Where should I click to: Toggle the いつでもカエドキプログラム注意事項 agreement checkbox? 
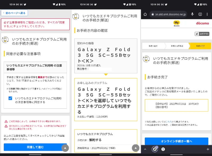pyautogui.click(x=10, y=98)
